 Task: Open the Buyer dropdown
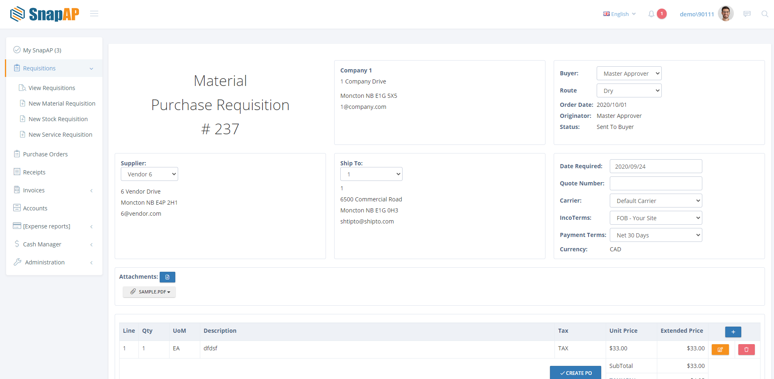pos(629,74)
